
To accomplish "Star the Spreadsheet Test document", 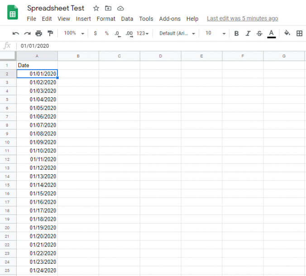I will pyautogui.click(x=96, y=9).
